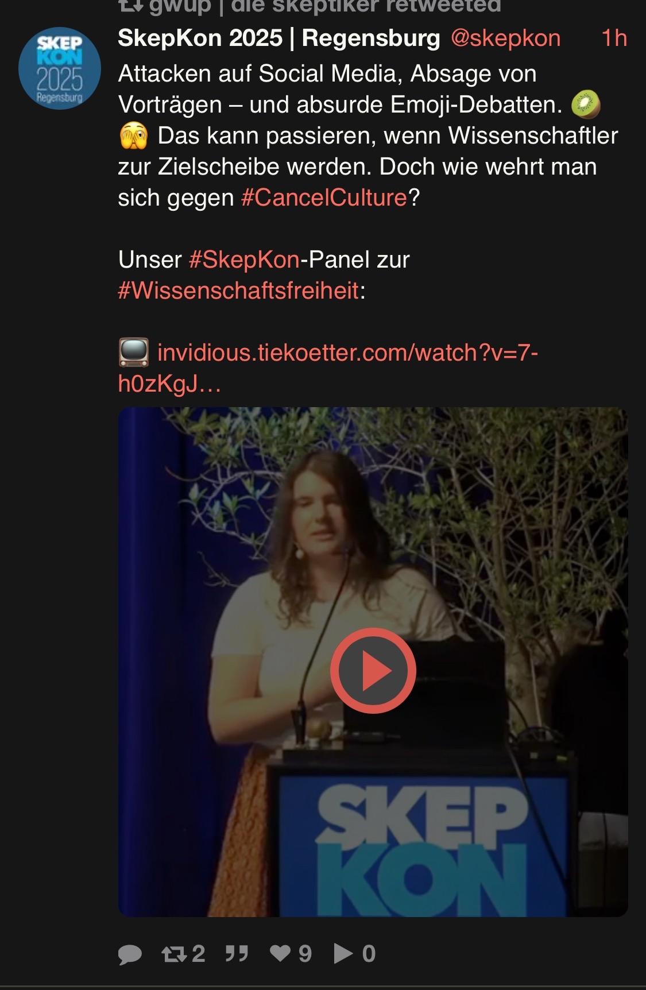The image size is (646, 990).
Task: Open gwup | die skeptiker retweeter profile
Action: (x=325, y=6)
